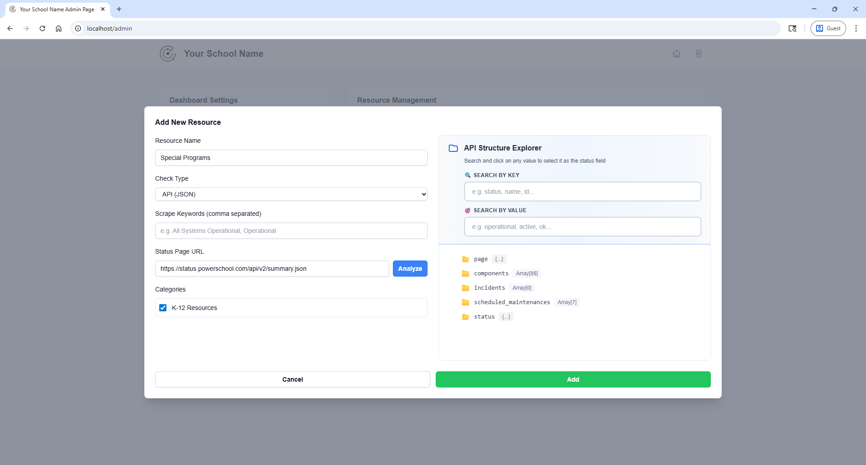The width and height of the screenshot is (866, 465).
Task: Open the Chrome three-dot menu
Action: (856, 28)
